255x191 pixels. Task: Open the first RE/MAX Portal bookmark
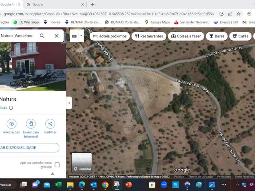(x=82, y=22)
